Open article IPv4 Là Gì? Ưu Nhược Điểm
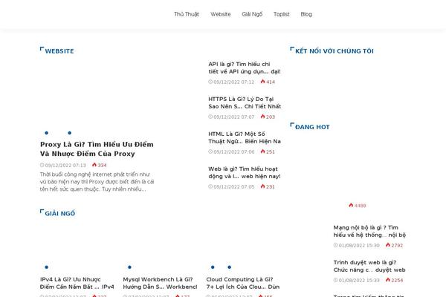The width and height of the screenshot is (446, 297). [x=77, y=283]
